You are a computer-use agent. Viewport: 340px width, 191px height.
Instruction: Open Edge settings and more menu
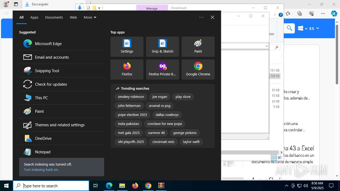tap(323, 14)
